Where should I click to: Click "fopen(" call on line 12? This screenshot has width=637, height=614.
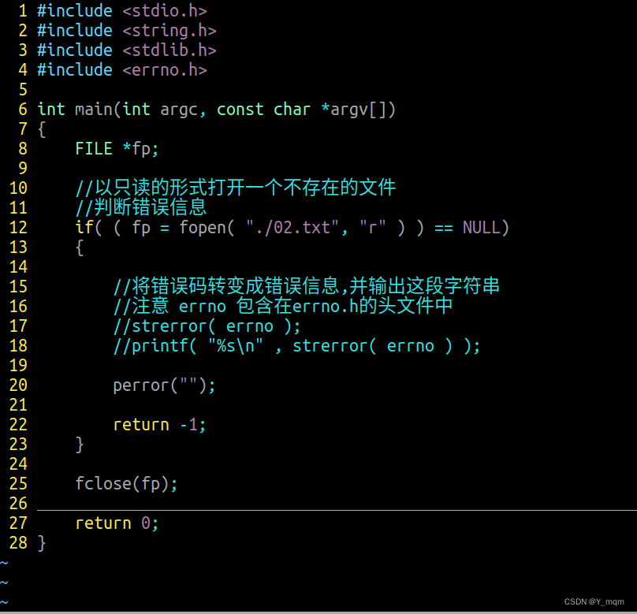coord(207,228)
